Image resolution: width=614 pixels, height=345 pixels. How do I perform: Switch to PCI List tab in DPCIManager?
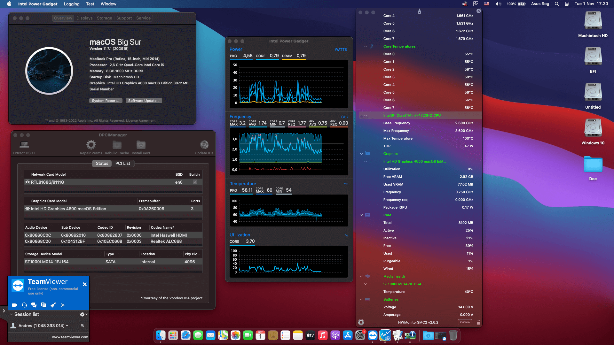(x=123, y=163)
